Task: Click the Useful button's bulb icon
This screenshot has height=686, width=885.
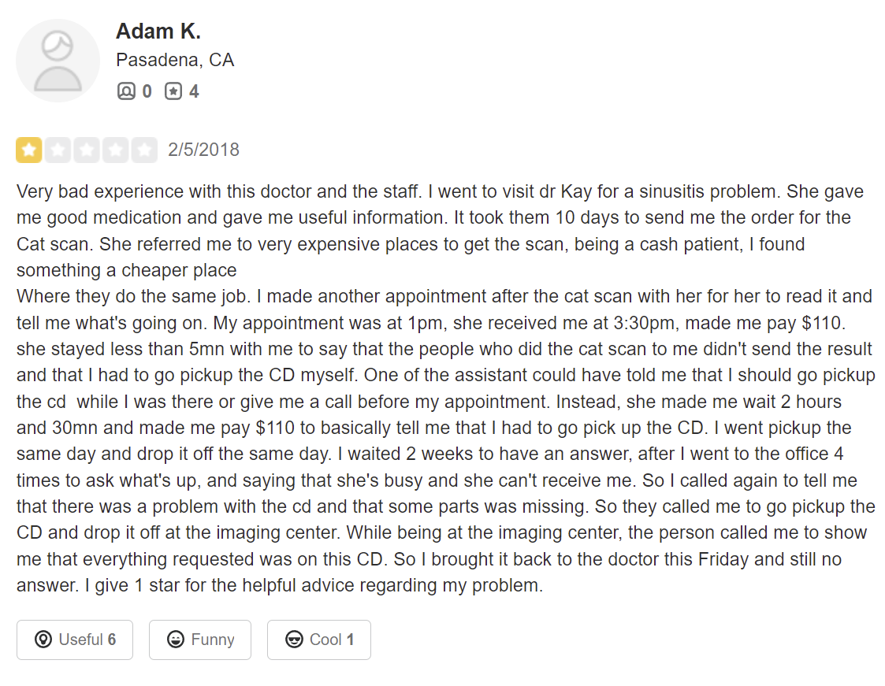Action: [43, 640]
